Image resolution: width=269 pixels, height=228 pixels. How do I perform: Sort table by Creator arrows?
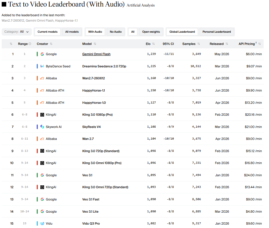[51, 44]
